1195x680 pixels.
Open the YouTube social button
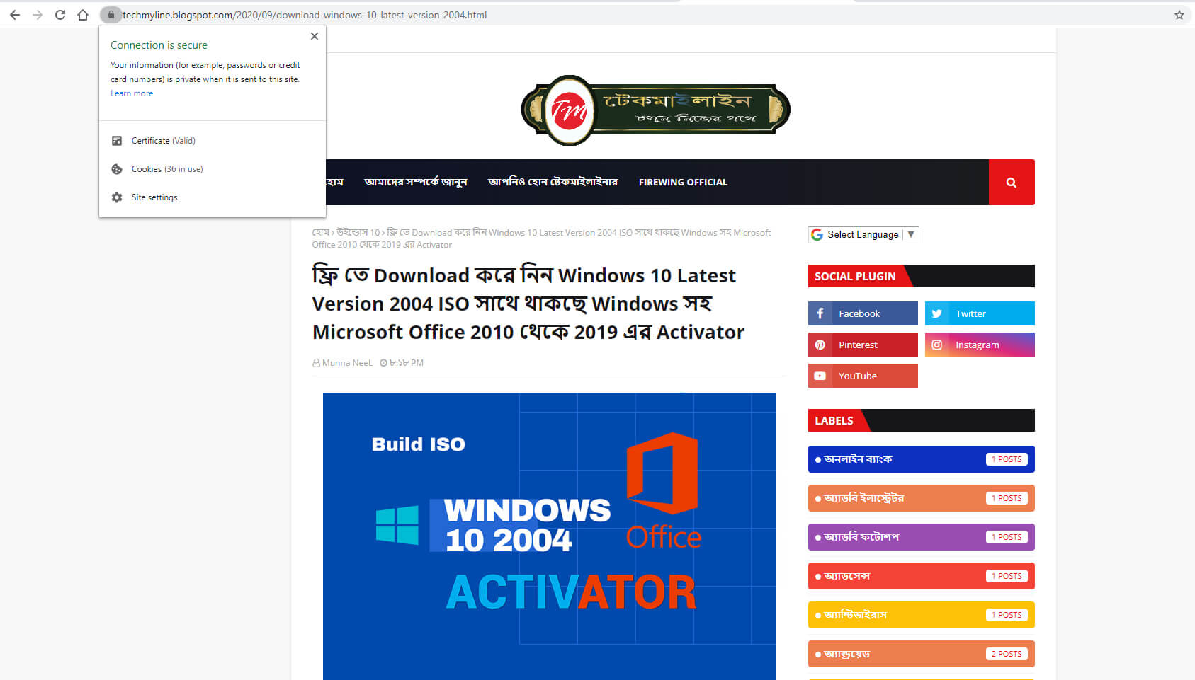863,376
